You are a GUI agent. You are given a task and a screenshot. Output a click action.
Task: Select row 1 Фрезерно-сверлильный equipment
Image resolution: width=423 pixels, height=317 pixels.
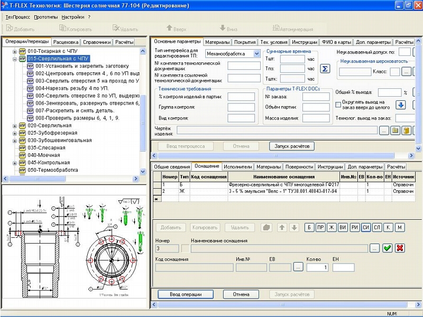click(284, 184)
